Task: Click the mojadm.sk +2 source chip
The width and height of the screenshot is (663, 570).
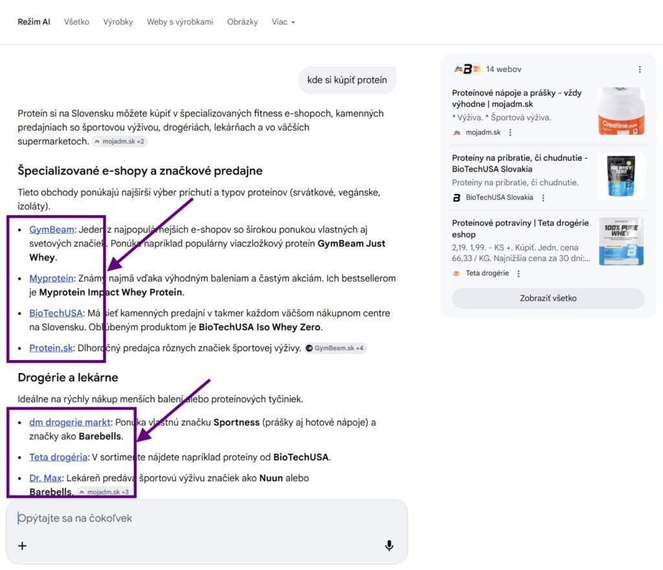Action: [120, 141]
